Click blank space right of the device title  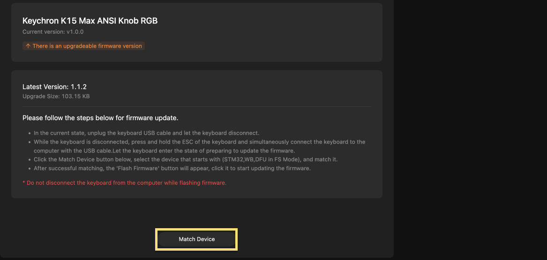coord(272,21)
